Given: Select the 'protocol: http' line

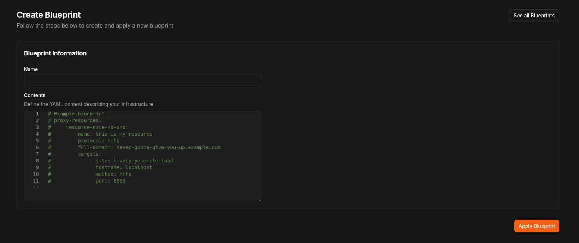Looking at the screenshot, I should point(98,141).
